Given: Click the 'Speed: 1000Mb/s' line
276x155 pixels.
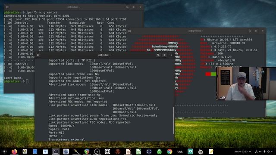Looking at the screenshot, I should 61,126.
